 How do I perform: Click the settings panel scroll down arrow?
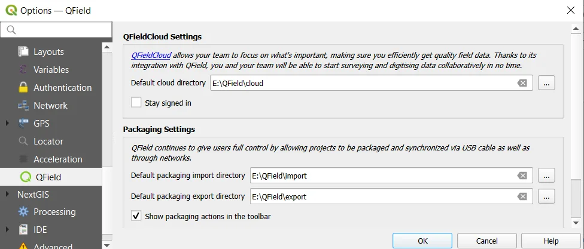pyautogui.click(x=576, y=223)
